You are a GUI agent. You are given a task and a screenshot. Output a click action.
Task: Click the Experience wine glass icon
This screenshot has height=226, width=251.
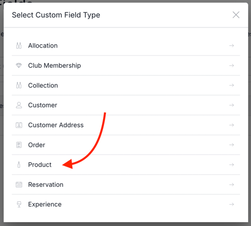(18, 204)
